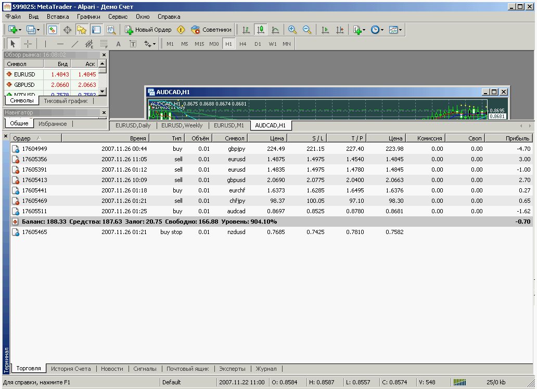Open the Navigator window star-folder icon
This screenshot has height=389, width=537.
pos(81,30)
